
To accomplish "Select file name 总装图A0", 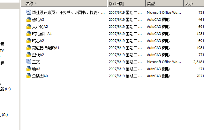I will tap(40, 76).
